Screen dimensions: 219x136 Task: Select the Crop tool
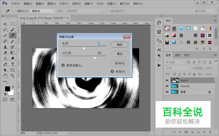pyautogui.click(x=5, y=36)
